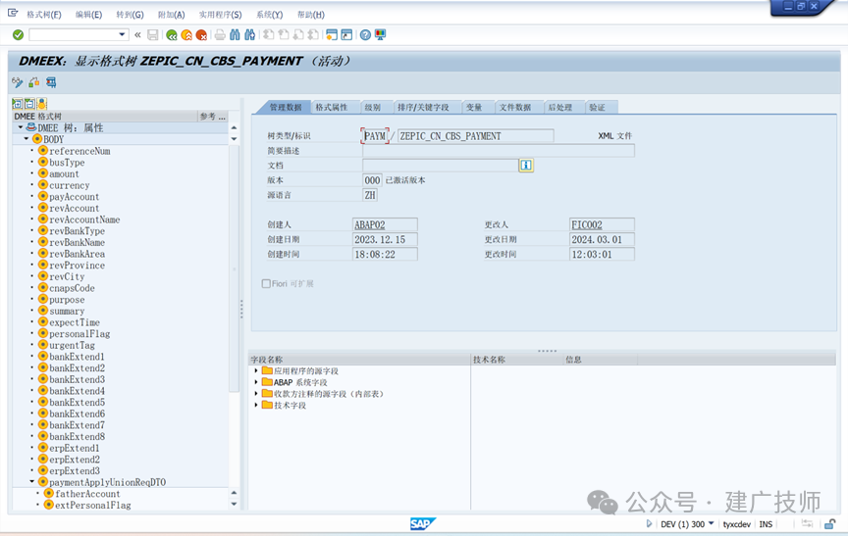The height and width of the screenshot is (536, 848).
Task: Collapse the BODY node
Action: [x=26, y=139]
